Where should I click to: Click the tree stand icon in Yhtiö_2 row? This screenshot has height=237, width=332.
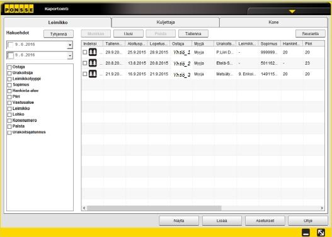(93, 63)
